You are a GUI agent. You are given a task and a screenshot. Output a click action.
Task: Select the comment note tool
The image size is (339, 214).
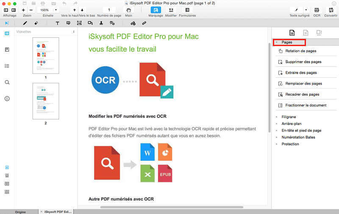[x=68, y=23]
